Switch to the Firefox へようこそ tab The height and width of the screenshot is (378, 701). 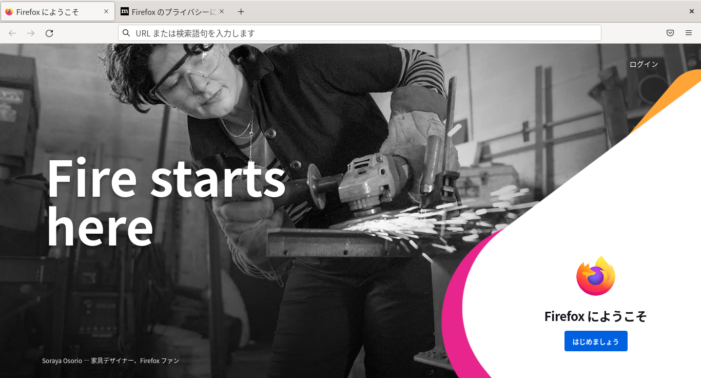(x=57, y=12)
